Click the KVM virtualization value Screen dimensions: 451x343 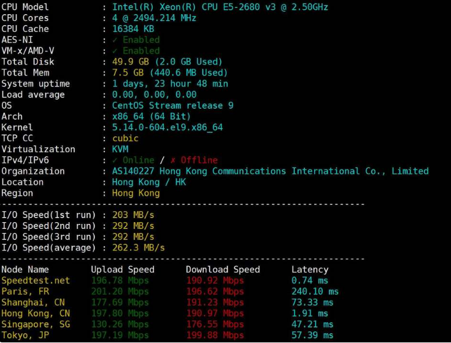[120, 149]
